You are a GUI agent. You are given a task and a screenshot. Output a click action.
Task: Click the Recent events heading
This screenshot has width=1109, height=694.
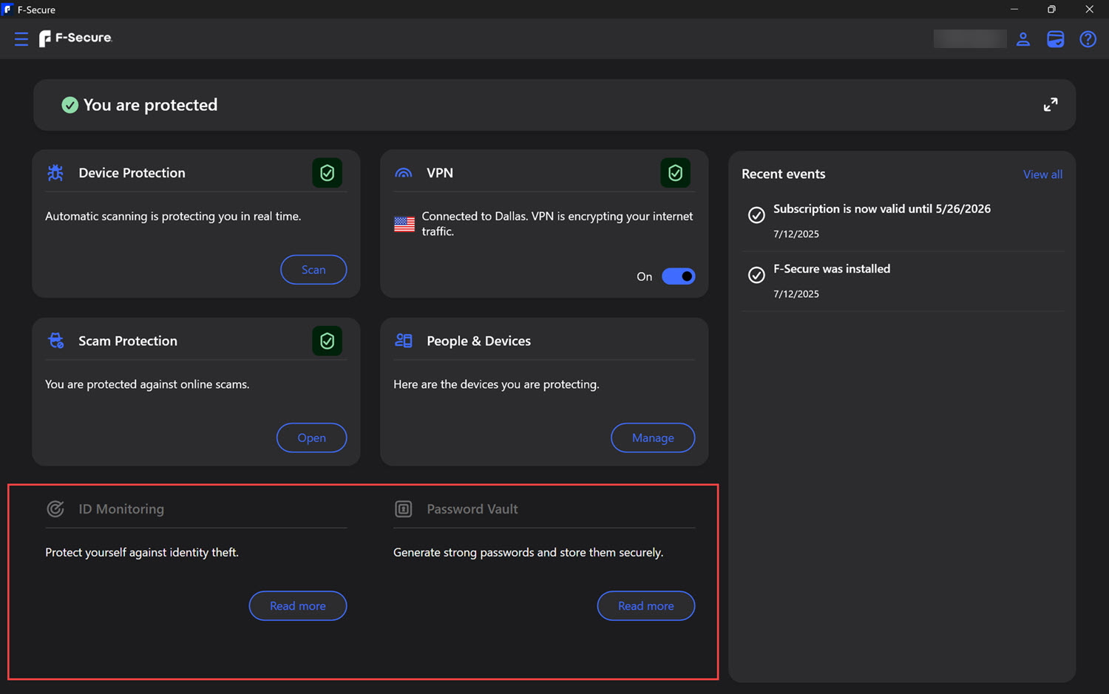coord(784,174)
